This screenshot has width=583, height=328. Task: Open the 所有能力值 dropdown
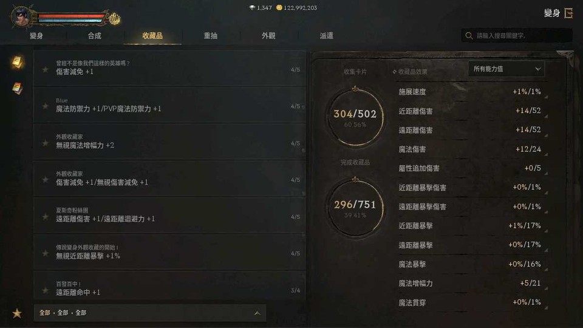pyautogui.click(x=506, y=69)
